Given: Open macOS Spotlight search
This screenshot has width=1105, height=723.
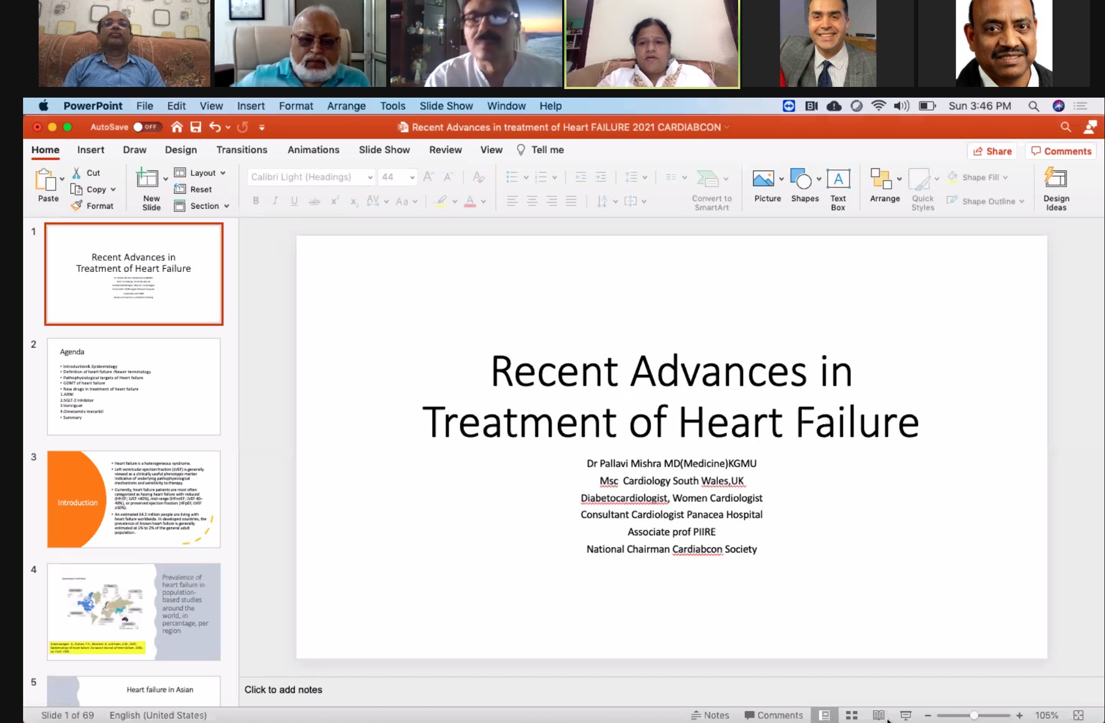Looking at the screenshot, I should point(1033,106).
